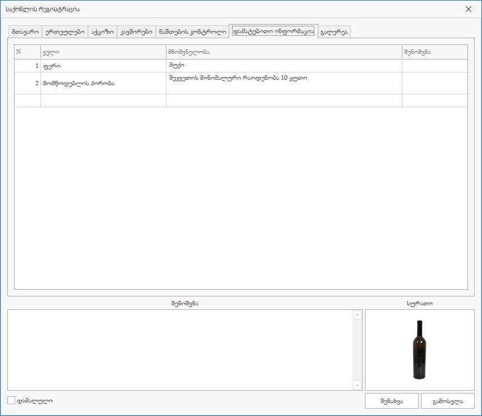Click inside the შენიშვნა notes text area

pyautogui.click(x=179, y=350)
